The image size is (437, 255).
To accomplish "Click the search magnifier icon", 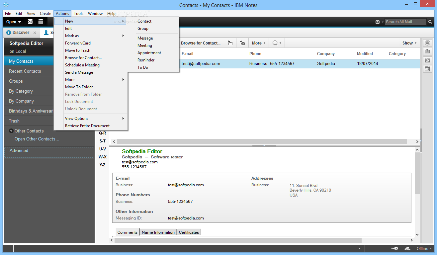I will click(x=430, y=22).
